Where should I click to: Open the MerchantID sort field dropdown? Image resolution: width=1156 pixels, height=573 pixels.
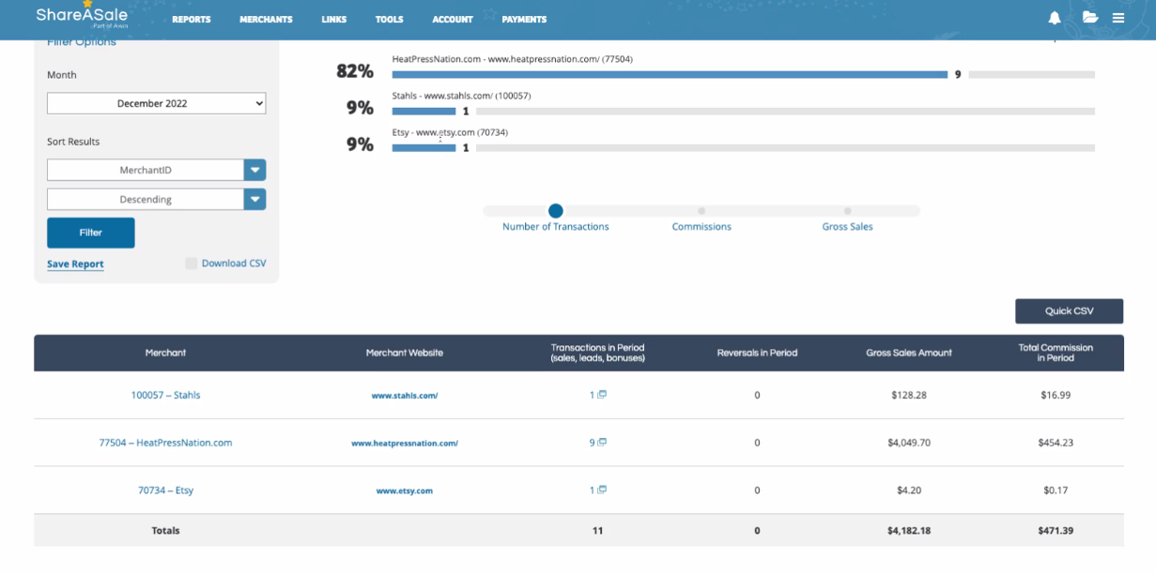click(x=157, y=170)
